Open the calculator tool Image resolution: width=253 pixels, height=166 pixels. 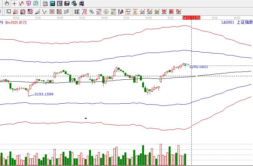tap(52, 4)
